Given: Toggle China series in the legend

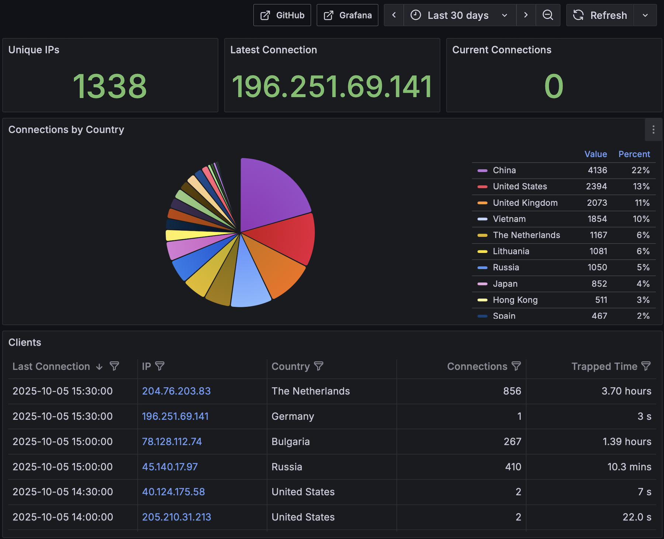Looking at the screenshot, I should pyautogui.click(x=504, y=170).
